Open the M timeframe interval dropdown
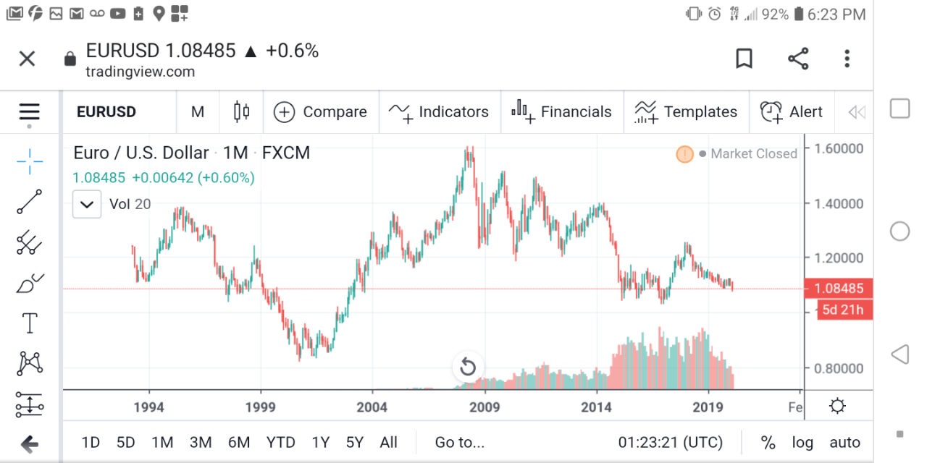Viewport: 927px width, 463px height. coord(198,111)
